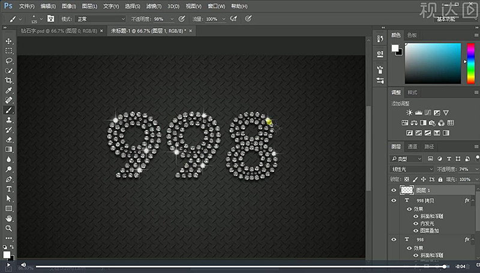
Task: Play the video with play button
Action: pyautogui.click(x=8, y=265)
